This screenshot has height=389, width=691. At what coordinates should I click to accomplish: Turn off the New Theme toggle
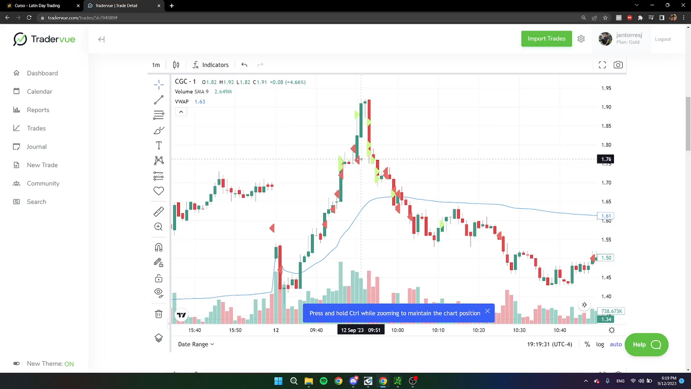pos(16,364)
